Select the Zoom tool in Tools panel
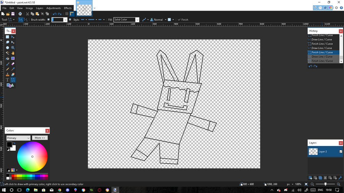This screenshot has width=344, height=193. pos(13,48)
